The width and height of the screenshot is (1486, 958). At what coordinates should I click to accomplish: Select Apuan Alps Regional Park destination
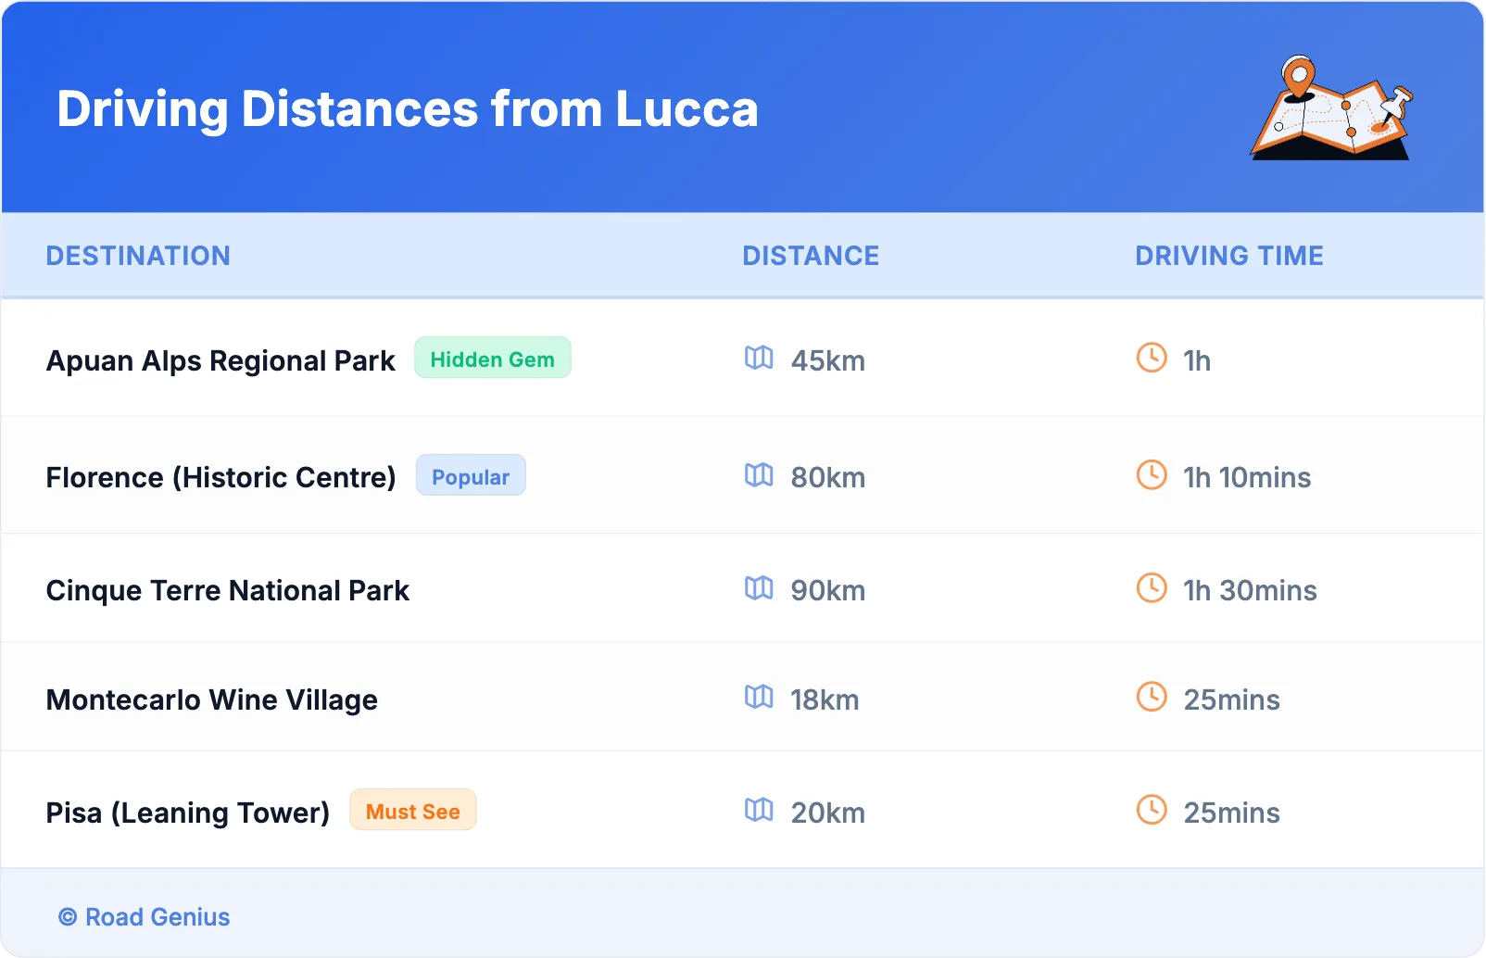click(x=220, y=360)
